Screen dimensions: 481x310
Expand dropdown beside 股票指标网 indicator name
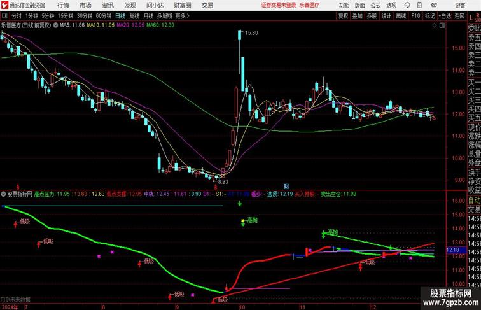(3, 194)
